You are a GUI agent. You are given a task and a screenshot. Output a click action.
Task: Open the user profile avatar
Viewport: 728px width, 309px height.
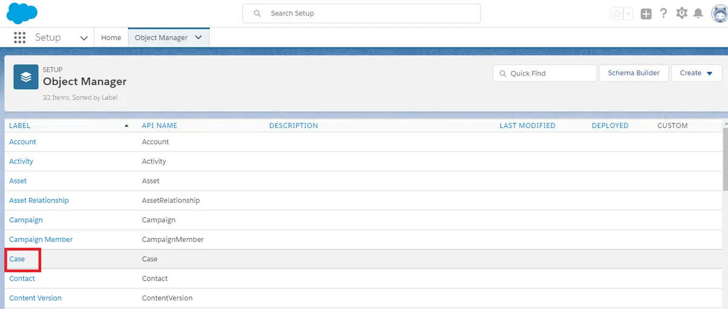[x=719, y=13]
